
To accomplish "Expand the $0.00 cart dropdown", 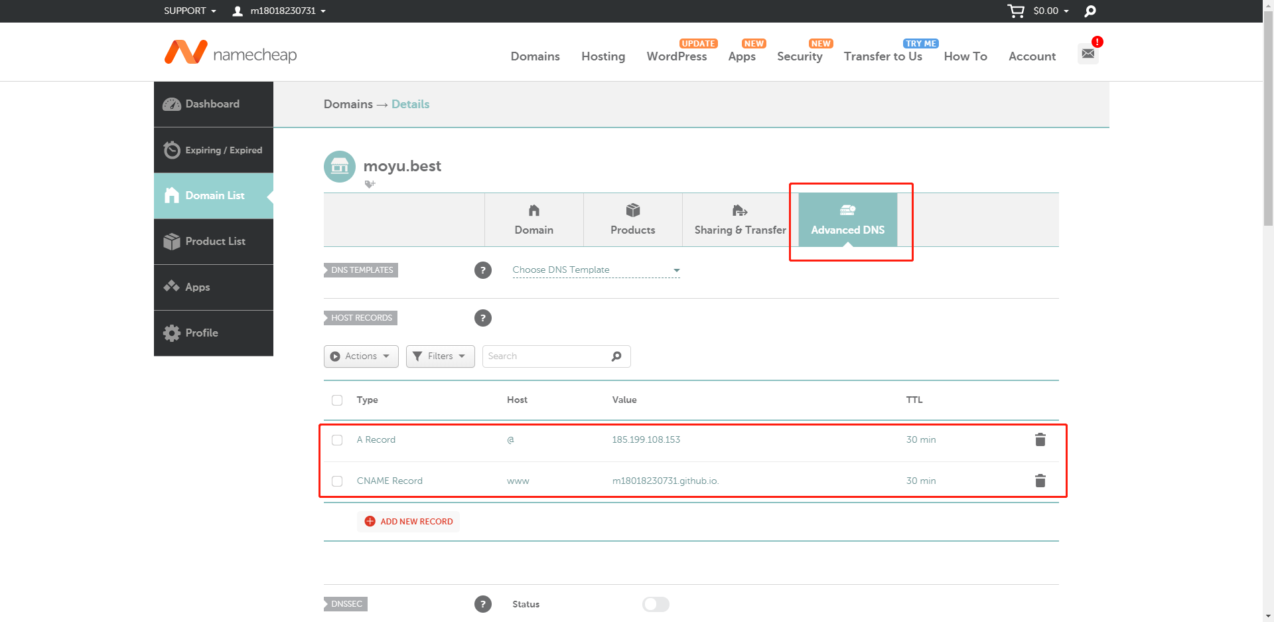I will click(x=1051, y=11).
